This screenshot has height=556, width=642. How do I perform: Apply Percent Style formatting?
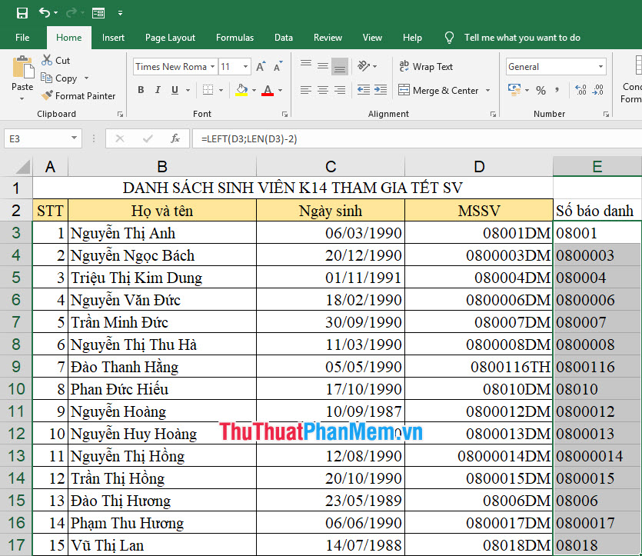click(541, 90)
